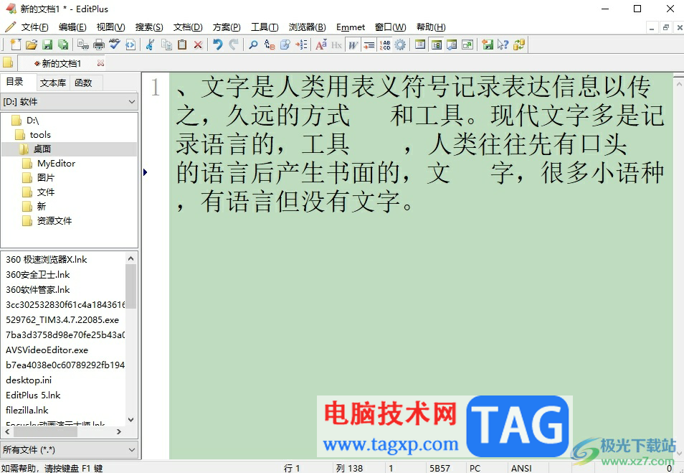The height and width of the screenshot is (473, 684).
Task: Run the ABC spell check icon
Action: (115, 45)
